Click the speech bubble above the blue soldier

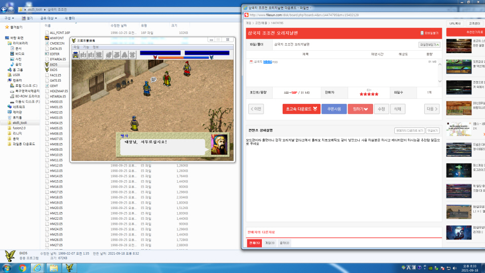[154, 79]
